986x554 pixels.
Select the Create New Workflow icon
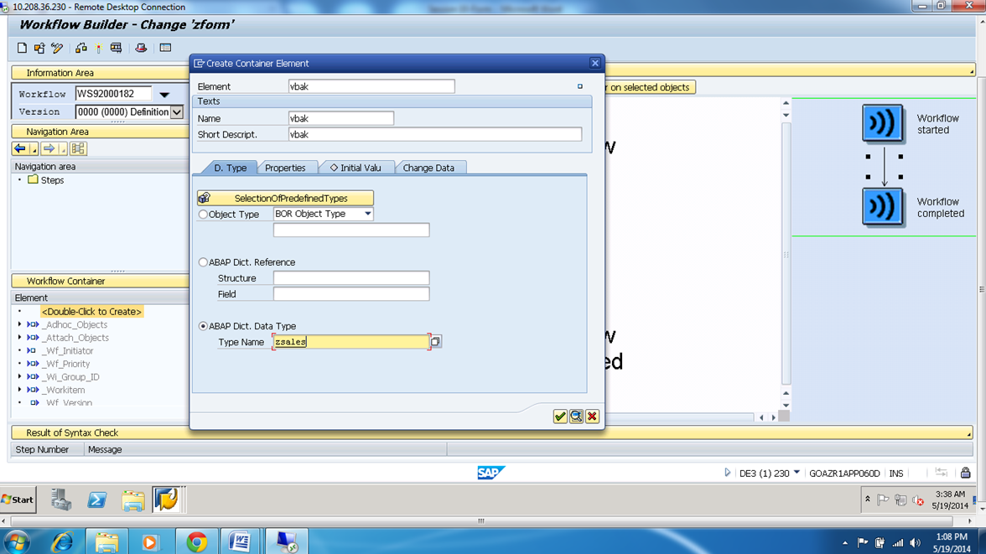pyautogui.click(x=22, y=48)
